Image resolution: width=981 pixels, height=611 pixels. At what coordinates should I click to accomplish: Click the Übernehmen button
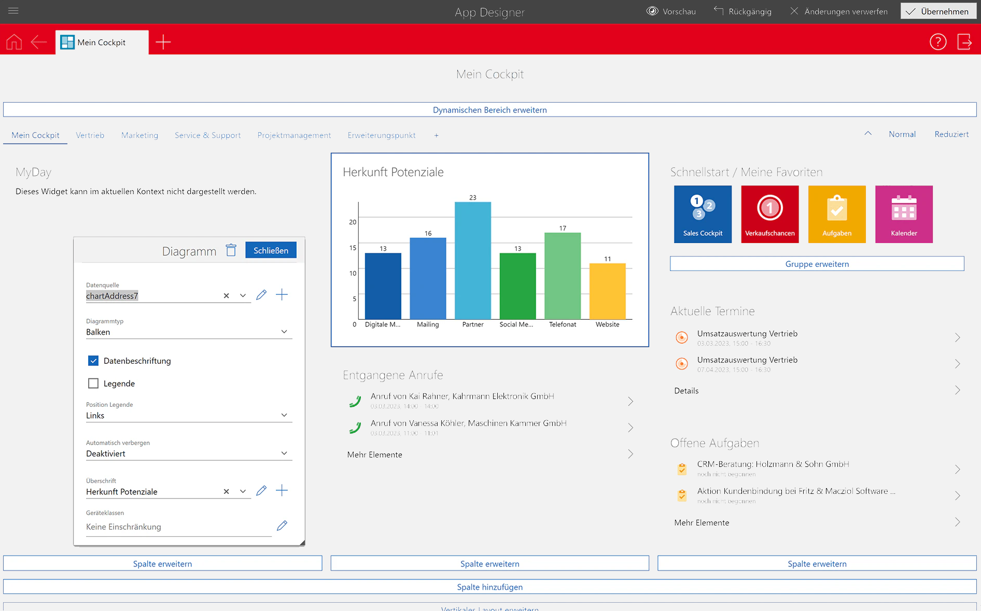[x=938, y=11]
